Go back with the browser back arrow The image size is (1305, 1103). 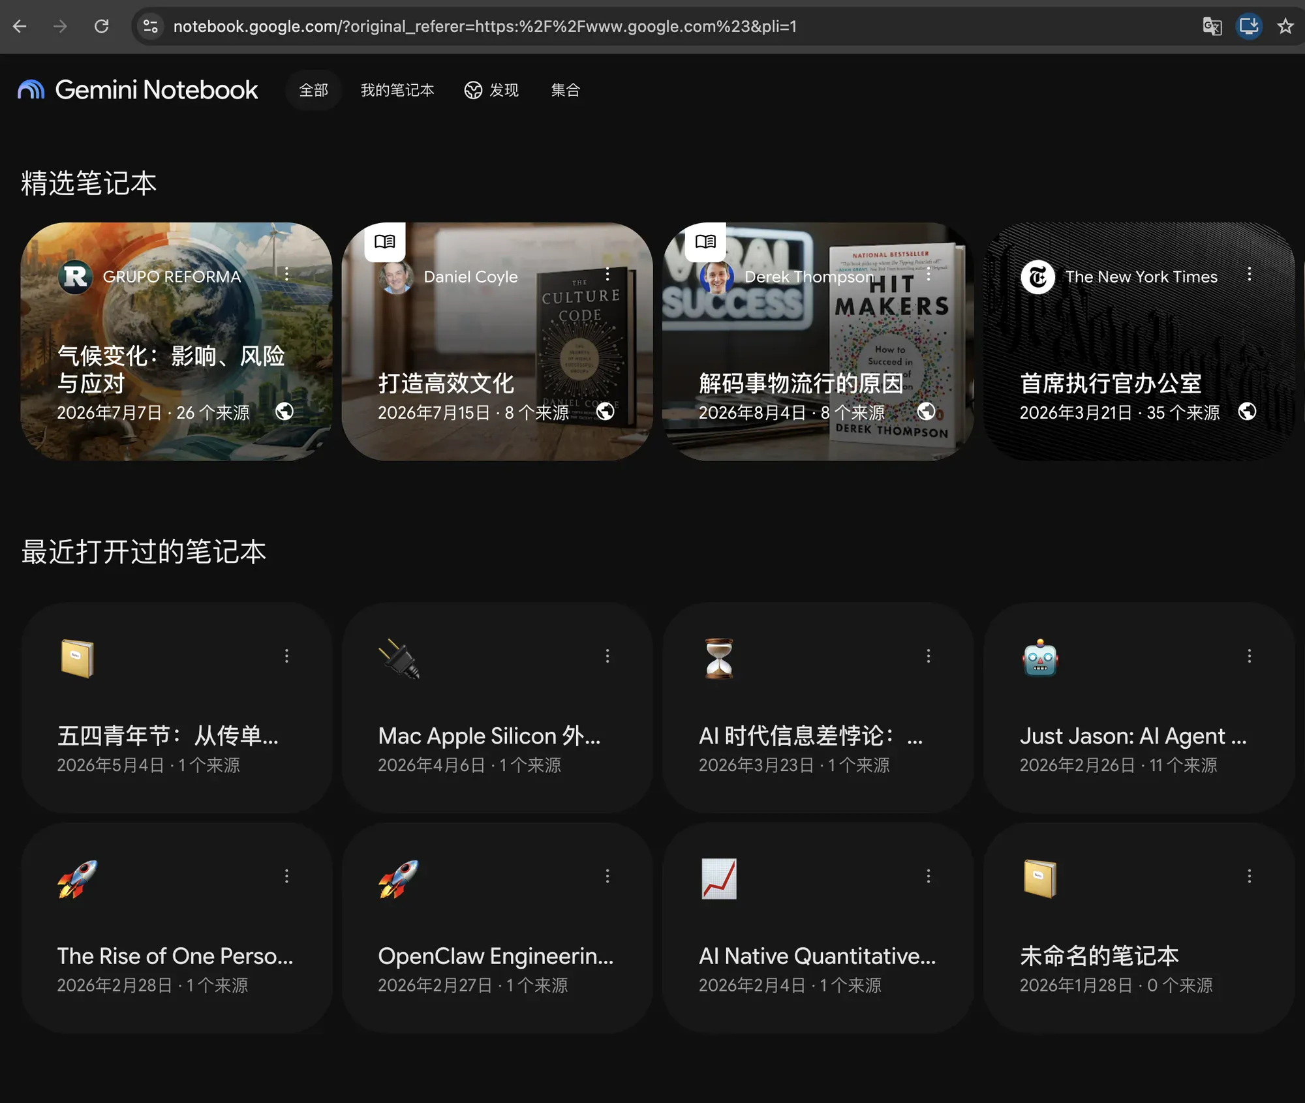pyautogui.click(x=20, y=26)
